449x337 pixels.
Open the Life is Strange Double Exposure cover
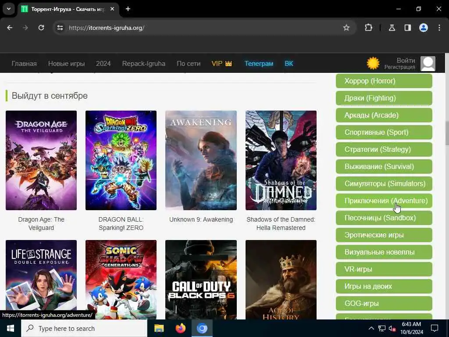(x=41, y=280)
